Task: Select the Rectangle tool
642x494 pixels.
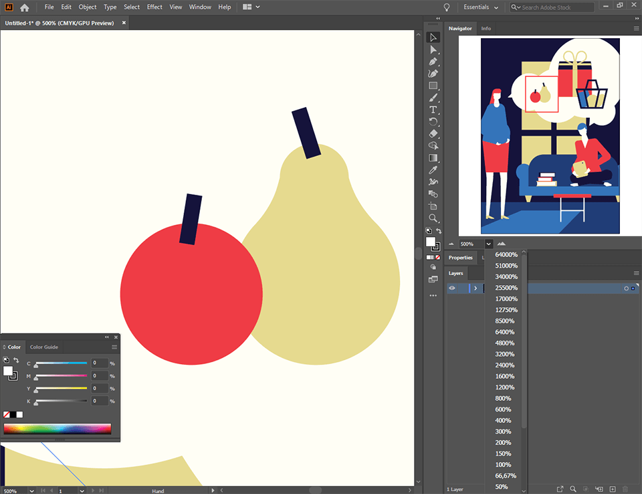Action: 433,86
